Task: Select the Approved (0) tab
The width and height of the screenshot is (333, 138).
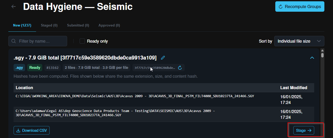Action: click(109, 25)
